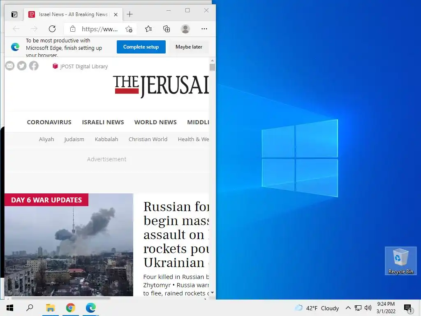Open the Windows Start menu
This screenshot has height=316, width=421.
click(10, 308)
